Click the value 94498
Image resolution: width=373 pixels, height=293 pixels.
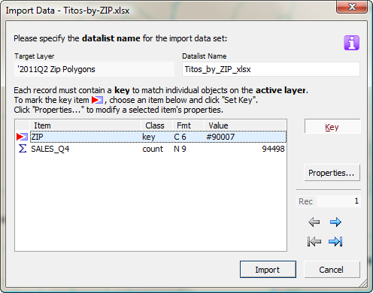tap(273, 149)
